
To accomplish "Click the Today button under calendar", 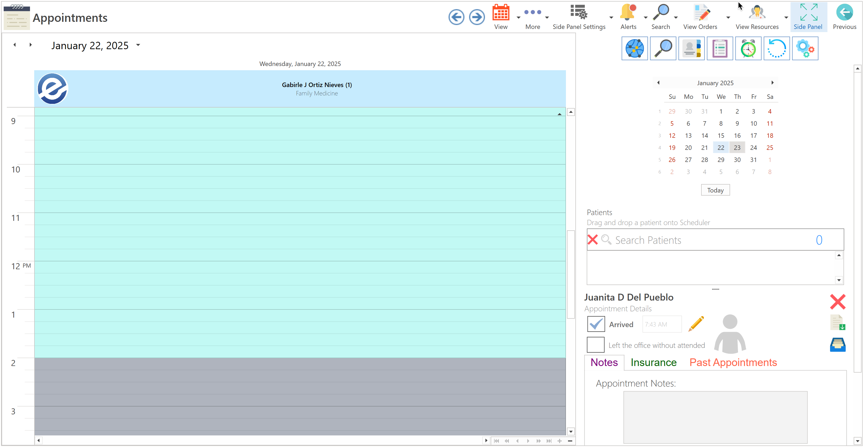I will point(715,190).
